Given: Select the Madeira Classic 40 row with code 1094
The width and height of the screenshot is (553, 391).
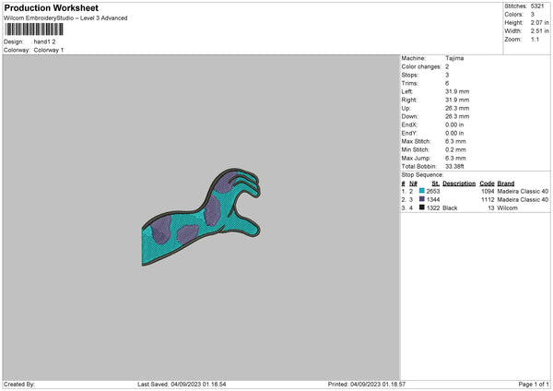Looking at the screenshot, I should tap(475, 191).
